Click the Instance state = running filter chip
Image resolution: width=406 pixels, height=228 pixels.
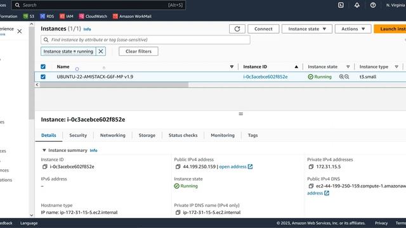(x=68, y=51)
